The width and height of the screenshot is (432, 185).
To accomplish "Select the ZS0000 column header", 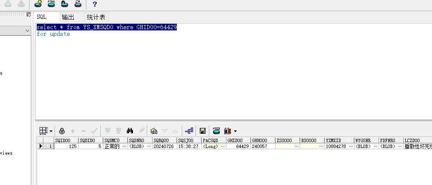I will [x=288, y=140].
